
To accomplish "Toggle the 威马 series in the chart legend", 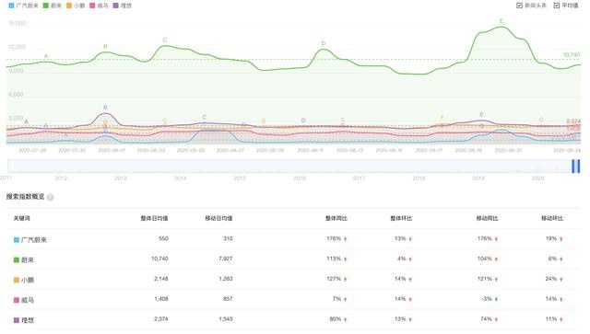I will [x=99, y=6].
